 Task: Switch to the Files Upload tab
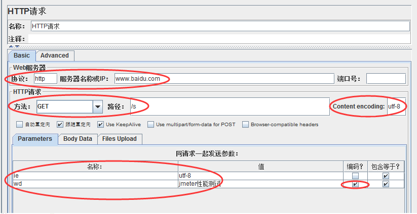pos(120,139)
